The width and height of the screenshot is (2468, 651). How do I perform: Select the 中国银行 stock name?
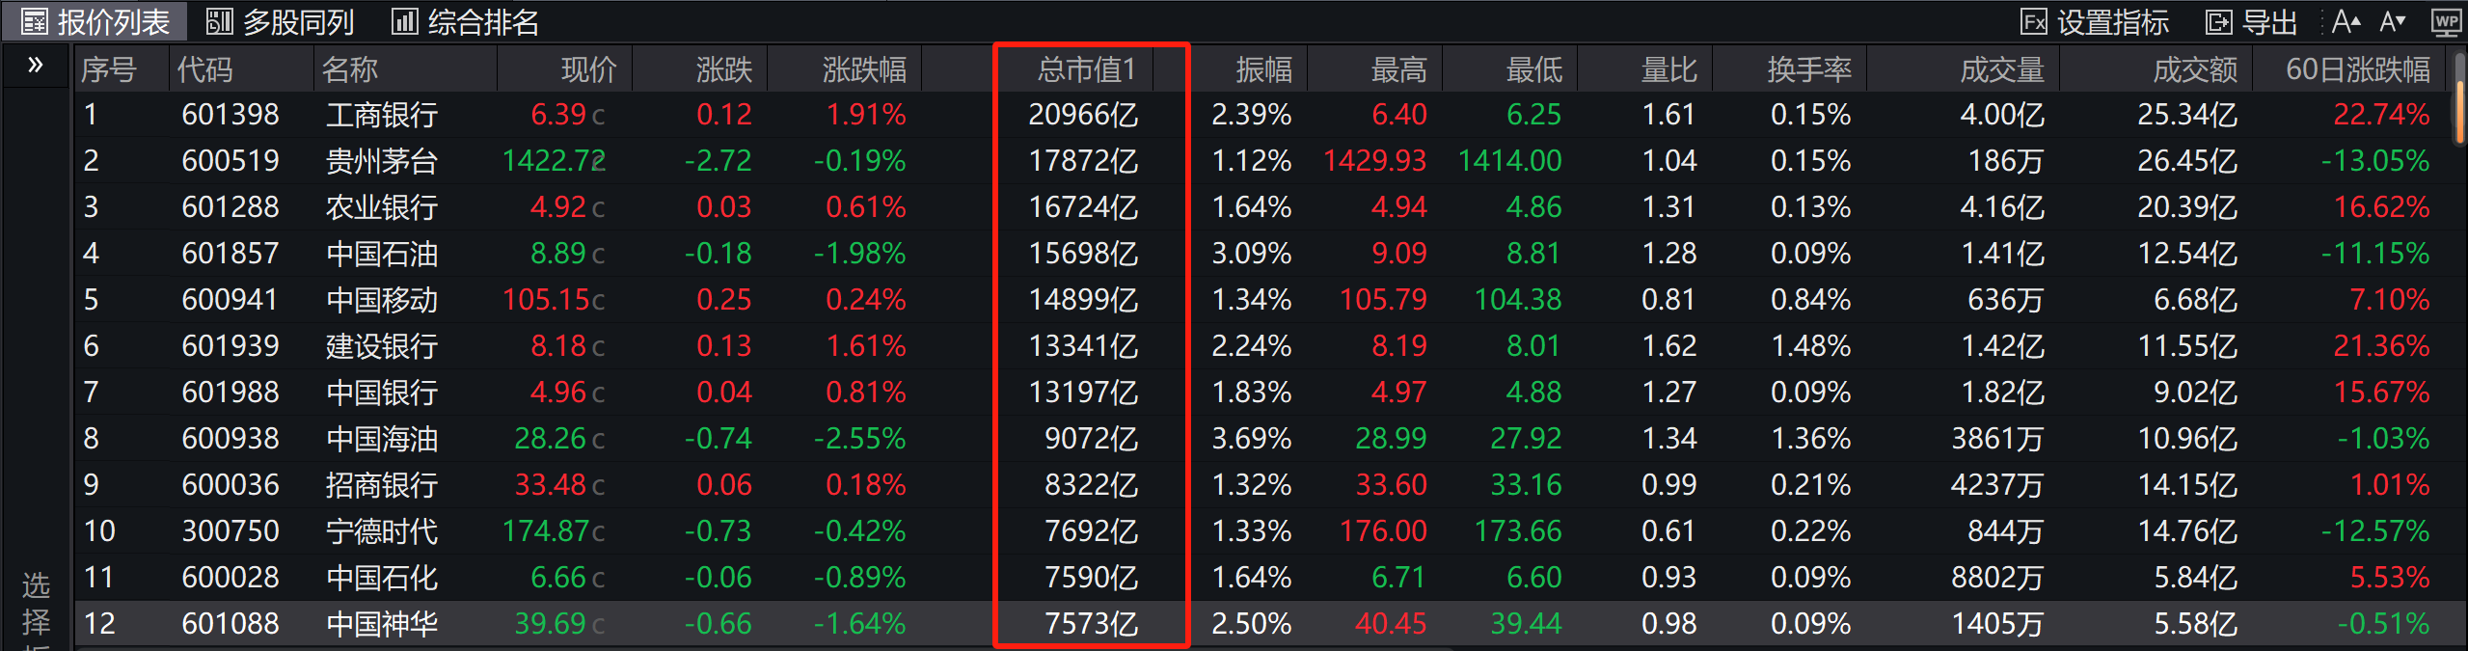382,393
